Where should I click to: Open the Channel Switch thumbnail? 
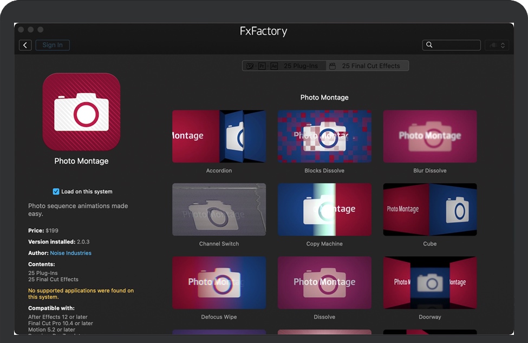click(219, 209)
